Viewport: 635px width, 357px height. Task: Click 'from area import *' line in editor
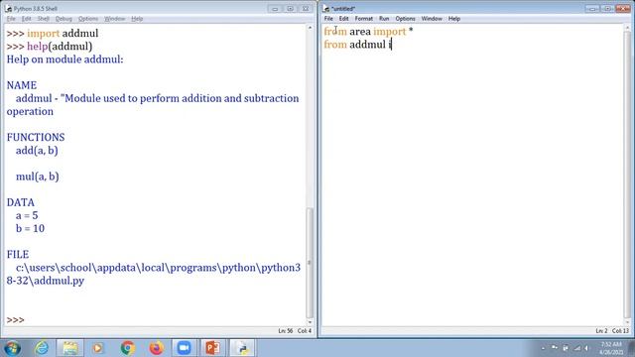368,32
